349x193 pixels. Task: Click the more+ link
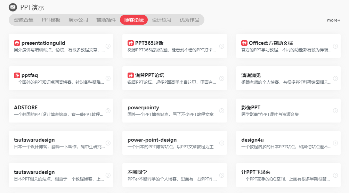click(x=333, y=20)
